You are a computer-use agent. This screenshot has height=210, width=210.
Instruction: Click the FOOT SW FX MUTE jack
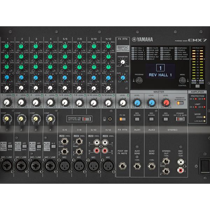pos(122,166)
